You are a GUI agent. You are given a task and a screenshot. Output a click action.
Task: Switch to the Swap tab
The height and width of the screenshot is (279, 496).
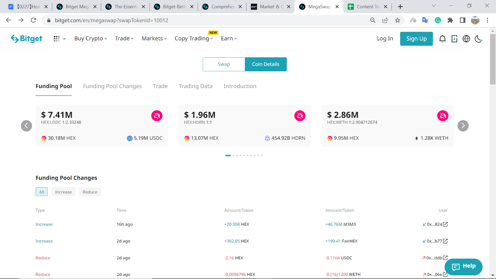224,64
